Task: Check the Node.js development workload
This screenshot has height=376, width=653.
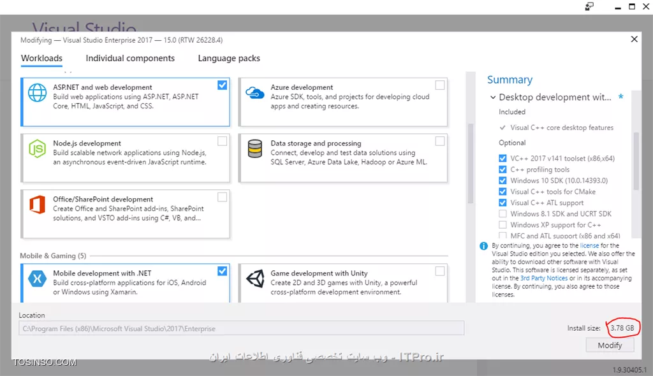Action: 223,141
